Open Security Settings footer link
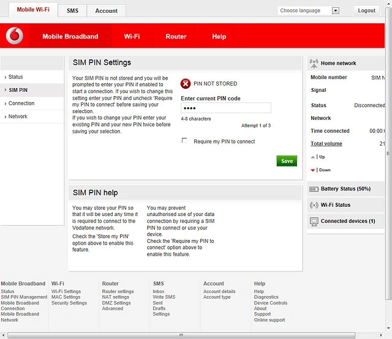This screenshot has height=339, width=392. pyautogui.click(x=69, y=303)
